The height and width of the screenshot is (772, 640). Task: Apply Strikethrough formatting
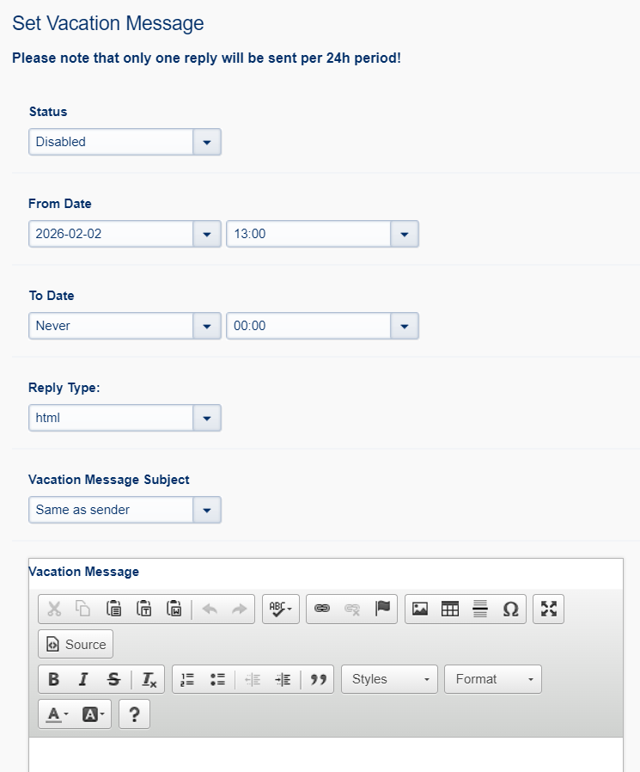(x=113, y=679)
